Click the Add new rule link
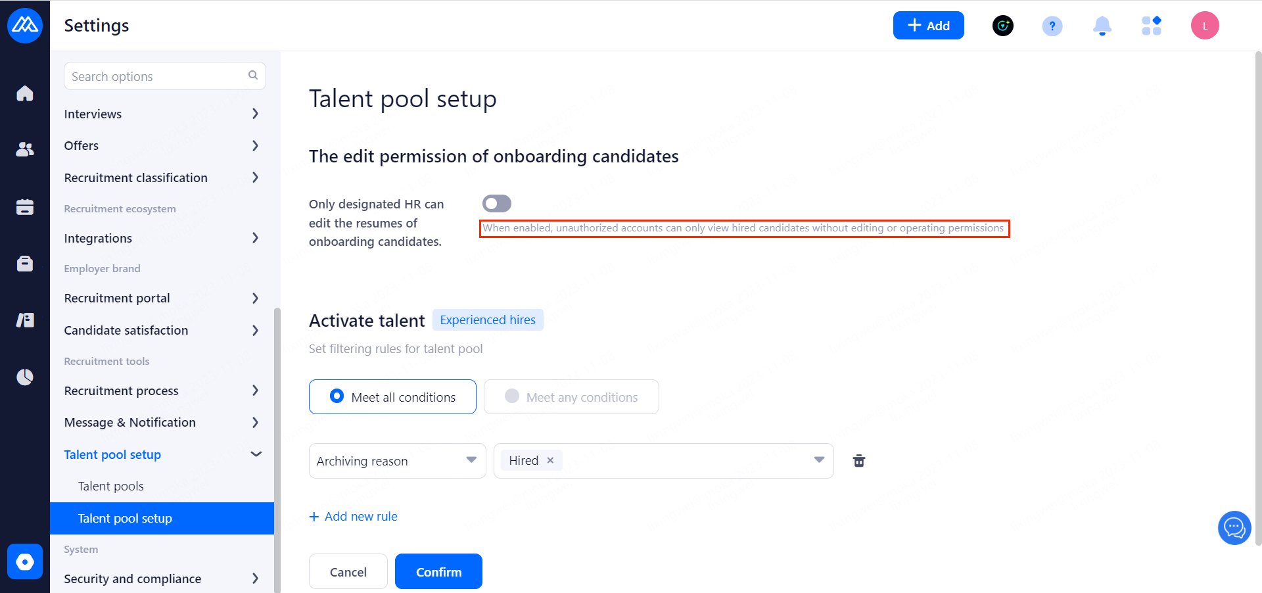Screen dimensions: 1262x593 click(x=354, y=517)
